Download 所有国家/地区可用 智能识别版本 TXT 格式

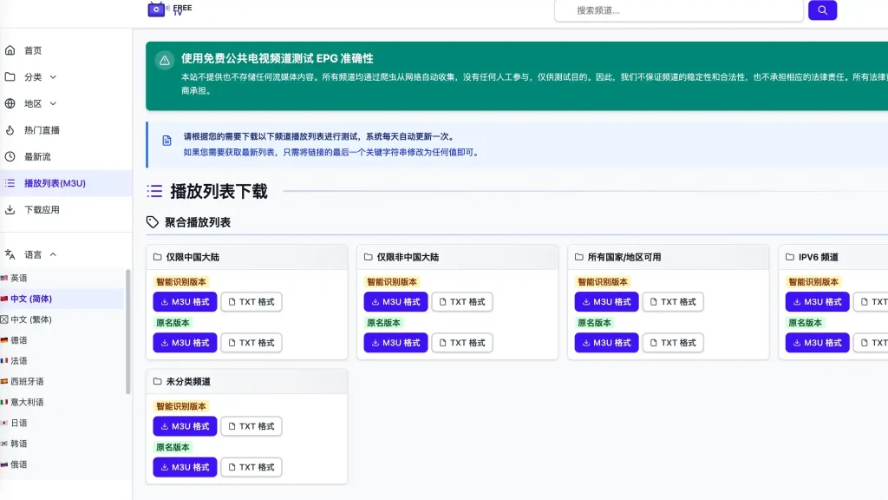click(673, 301)
